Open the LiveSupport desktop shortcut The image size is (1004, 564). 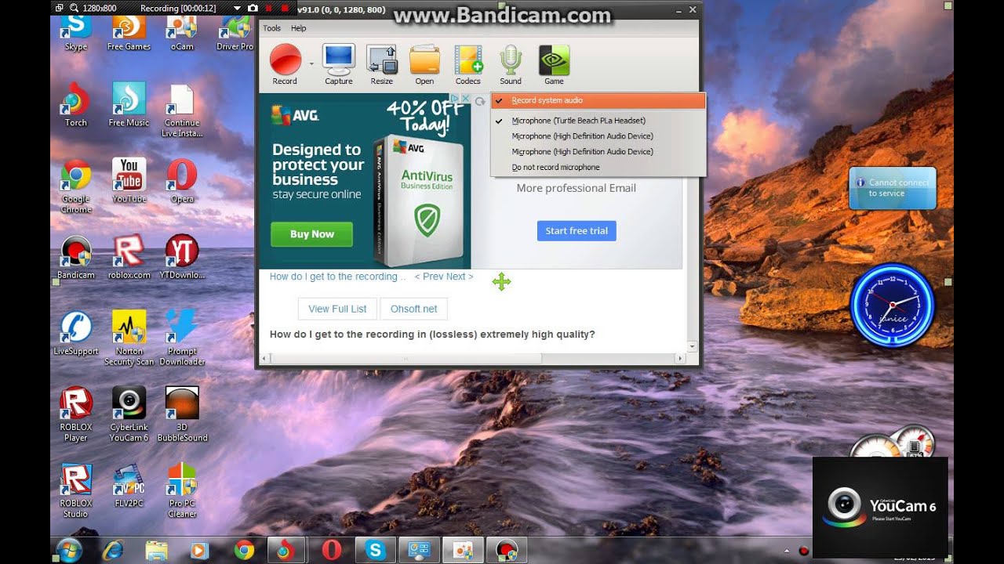pos(76,333)
